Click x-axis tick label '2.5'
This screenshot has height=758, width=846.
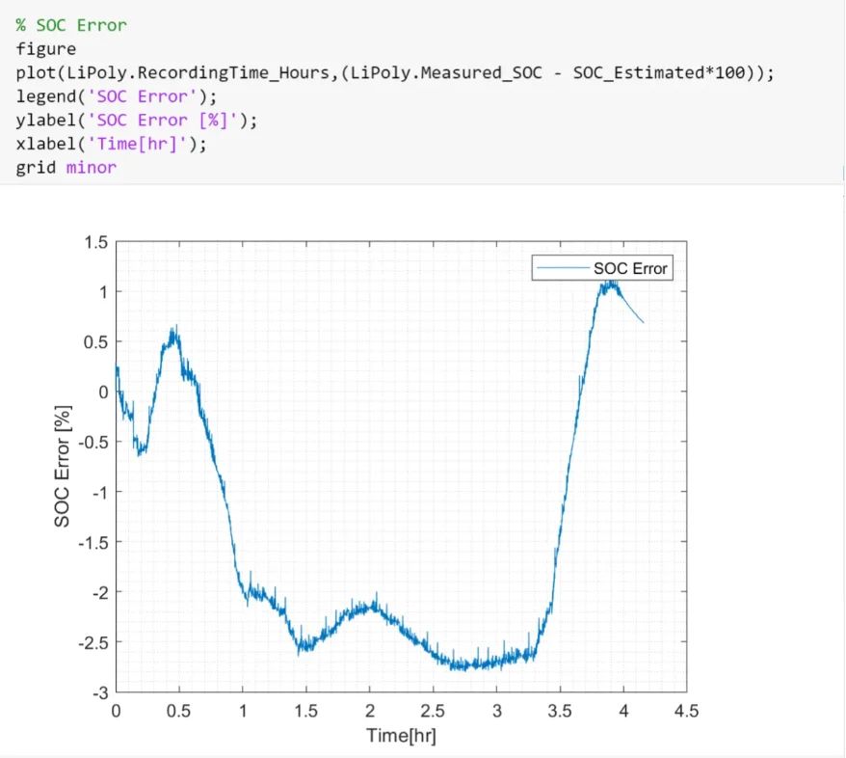coord(433,711)
